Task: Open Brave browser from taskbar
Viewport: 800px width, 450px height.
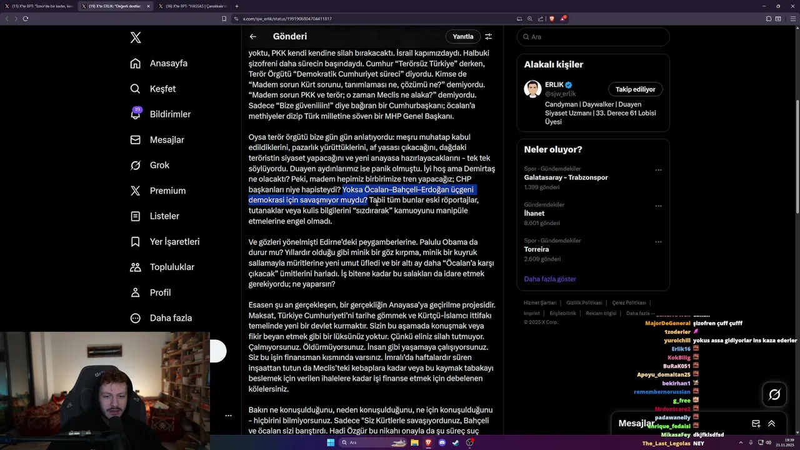Action: tap(428, 442)
